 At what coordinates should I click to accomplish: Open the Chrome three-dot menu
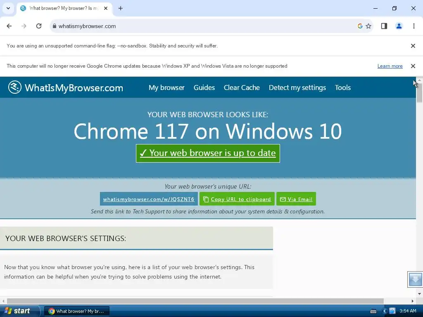pos(414,26)
